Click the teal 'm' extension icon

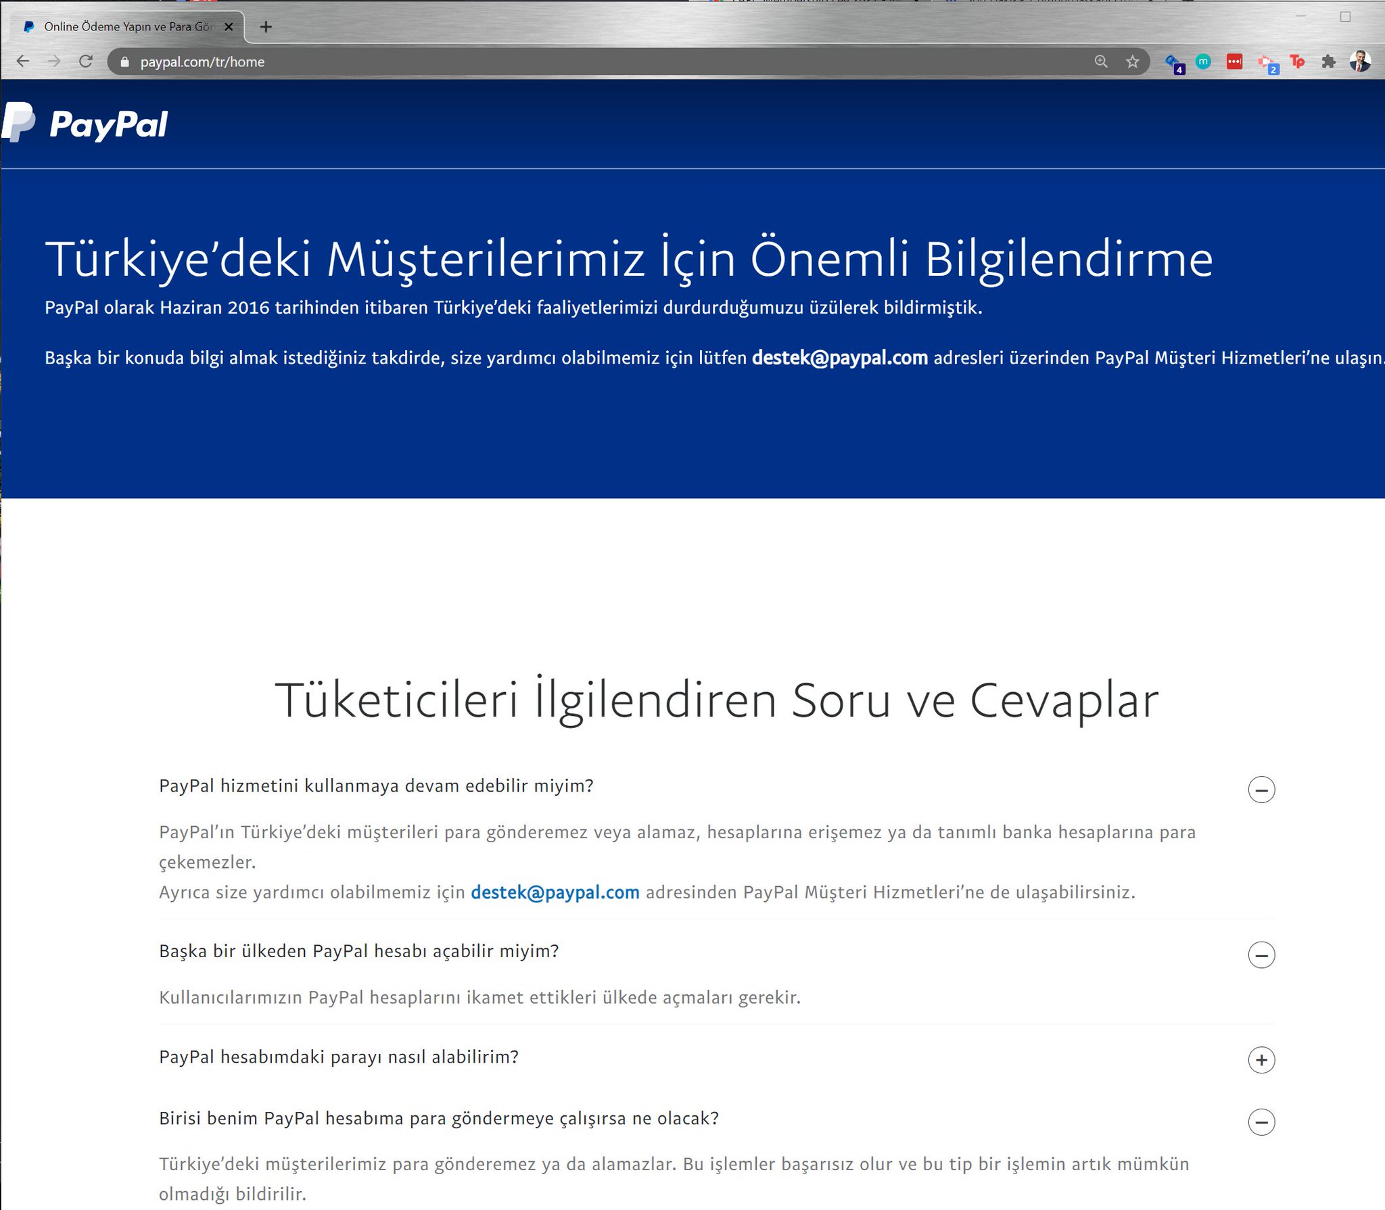pos(1203,62)
